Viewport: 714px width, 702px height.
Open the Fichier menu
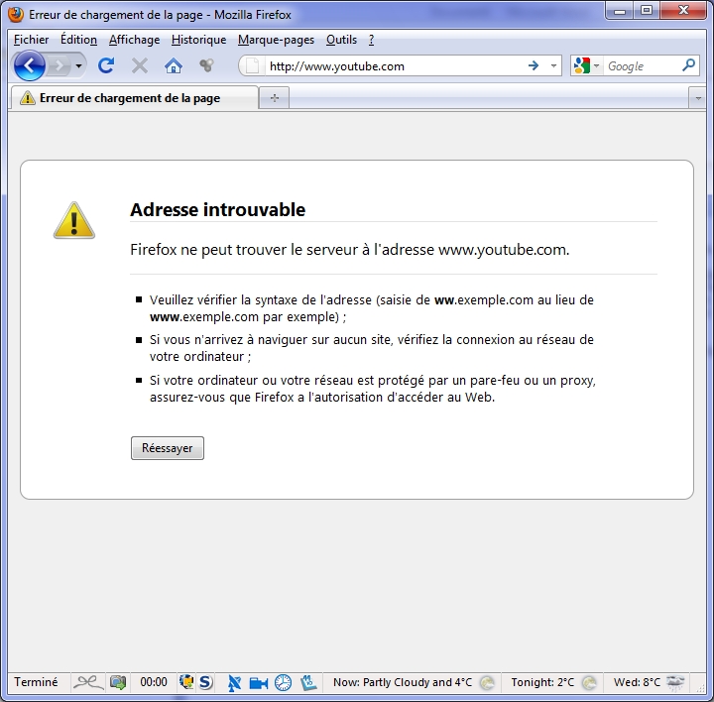tap(31, 40)
